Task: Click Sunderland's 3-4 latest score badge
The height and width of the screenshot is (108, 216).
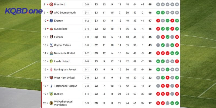Action: click(87, 29)
